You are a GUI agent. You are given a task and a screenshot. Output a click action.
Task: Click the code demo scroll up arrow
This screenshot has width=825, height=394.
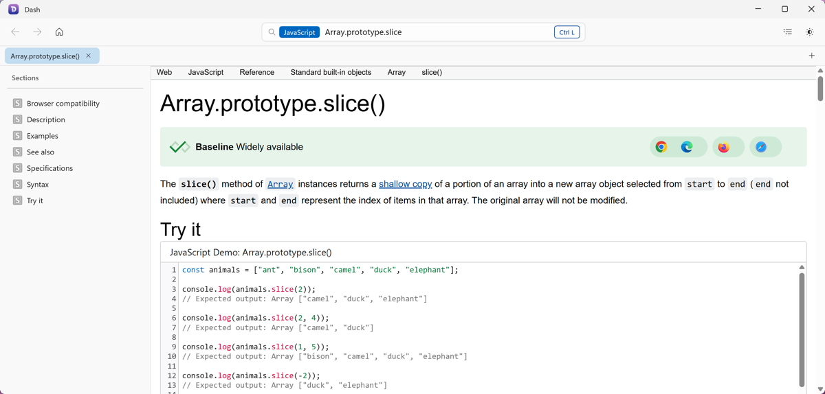pos(802,267)
